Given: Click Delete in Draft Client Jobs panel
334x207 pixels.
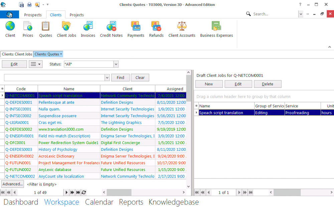Looking at the screenshot, I should pos(268,84).
